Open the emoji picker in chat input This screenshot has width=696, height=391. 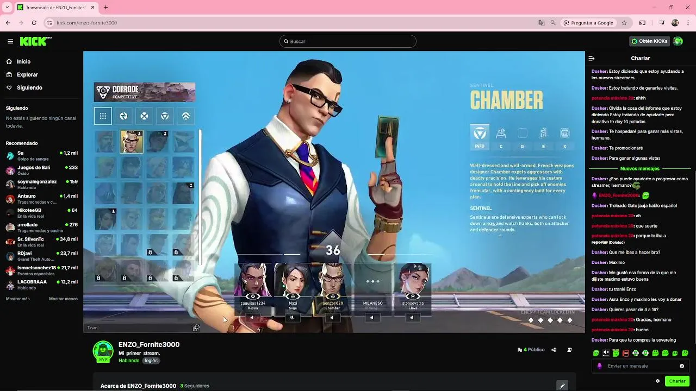[x=682, y=366]
